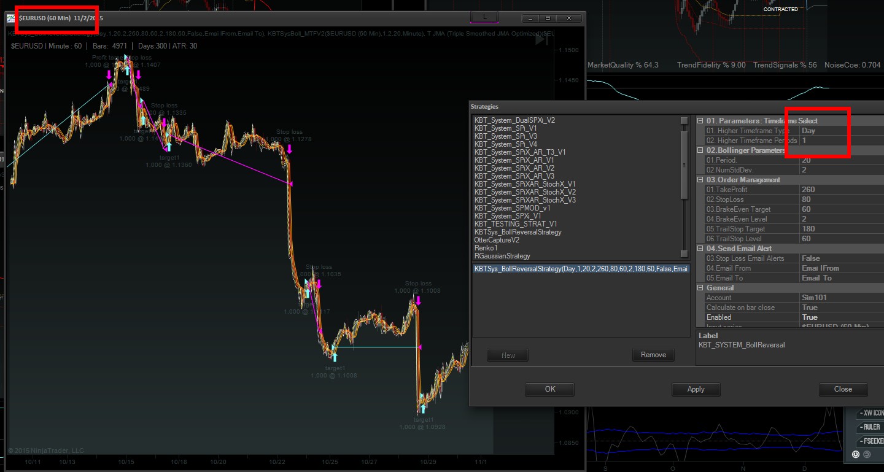Collapse the 01. Parameters: Timeframe Select section
The width and height of the screenshot is (884, 472).
point(700,121)
